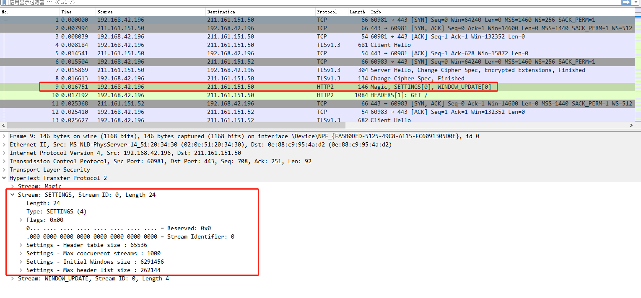
Task: Expand Internet Protocol Version 4 node
Action: click(3, 153)
